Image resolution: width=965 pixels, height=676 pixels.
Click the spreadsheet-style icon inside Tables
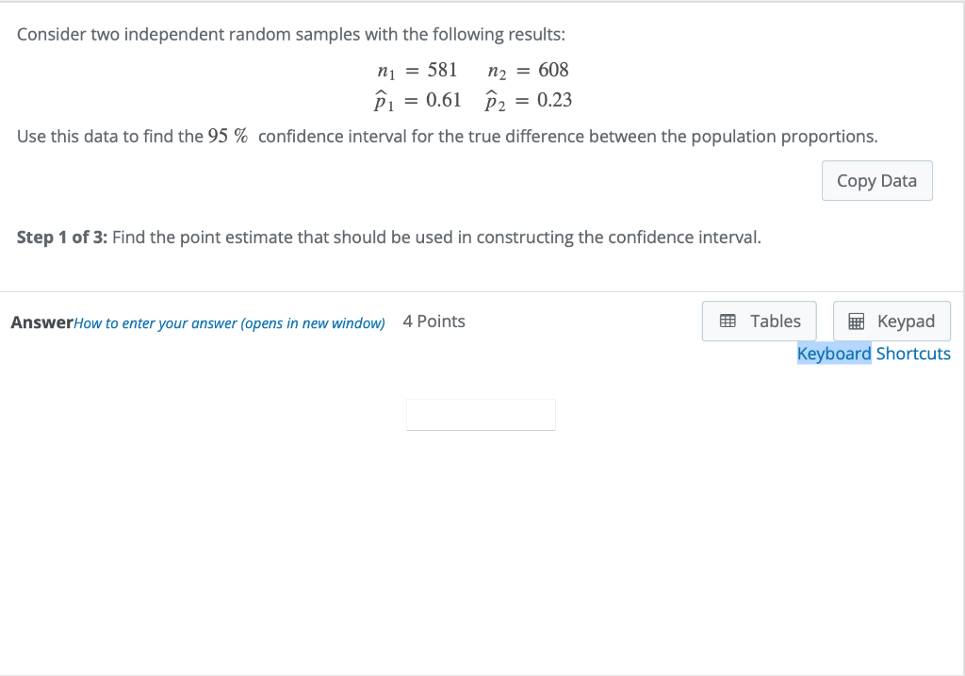click(x=728, y=321)
